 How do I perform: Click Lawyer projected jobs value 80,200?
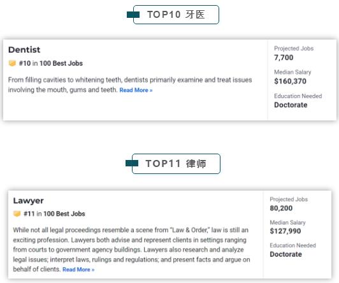281,208
